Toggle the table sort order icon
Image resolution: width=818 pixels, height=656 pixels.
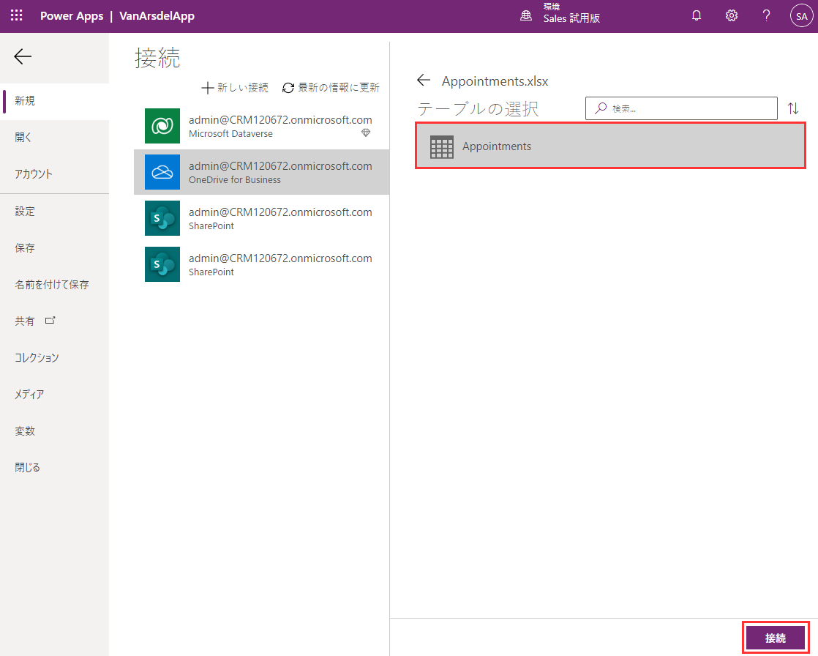pos(793,108)
